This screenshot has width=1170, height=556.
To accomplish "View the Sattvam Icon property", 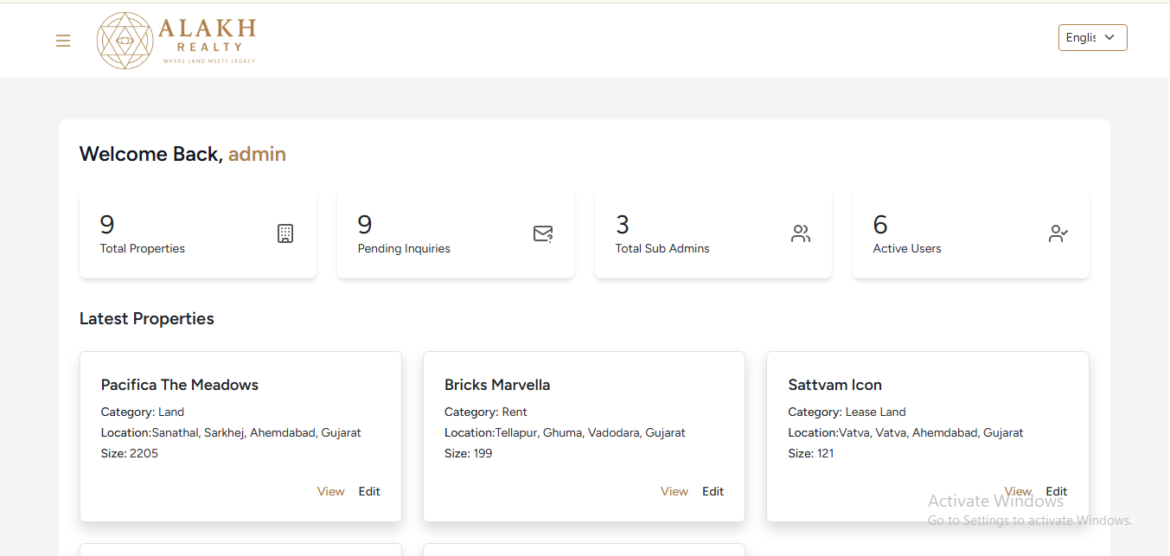I will (x=1018, y=491).
